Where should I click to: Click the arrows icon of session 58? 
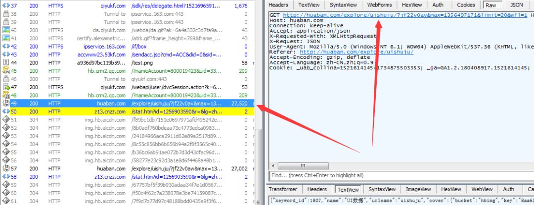[x=6, y=177]
